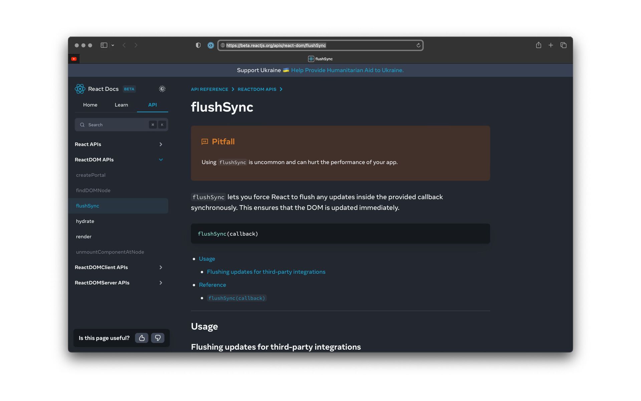Click the privacy shield icon
Screen dimensions: 641x401
point(198,45)
